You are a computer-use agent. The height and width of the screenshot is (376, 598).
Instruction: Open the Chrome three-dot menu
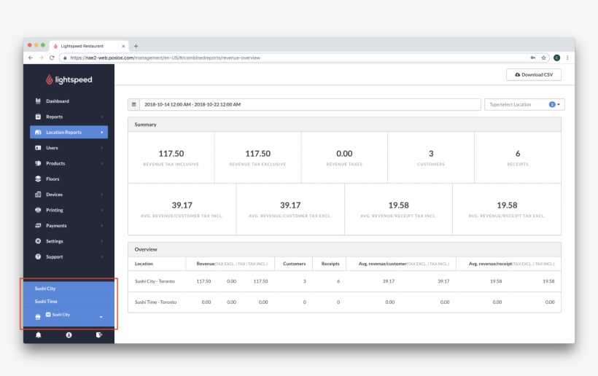567,58
